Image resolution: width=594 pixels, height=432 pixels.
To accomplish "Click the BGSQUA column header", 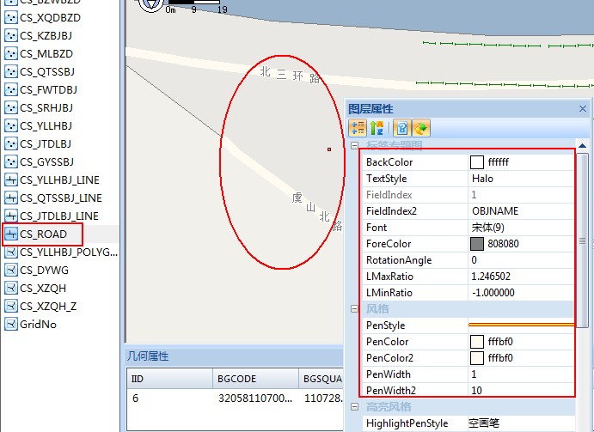I will click(321, 379).
